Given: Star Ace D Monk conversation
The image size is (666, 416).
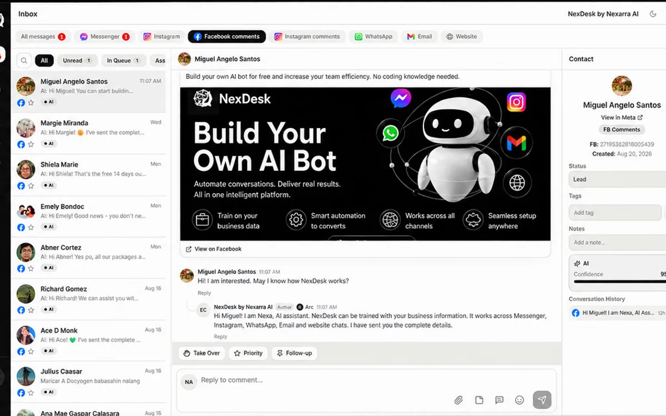Looking at the screenshot, I should coord(31,352).
